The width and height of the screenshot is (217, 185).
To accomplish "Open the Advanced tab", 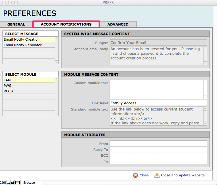I will pyautogui.click(x=118, y=24).
